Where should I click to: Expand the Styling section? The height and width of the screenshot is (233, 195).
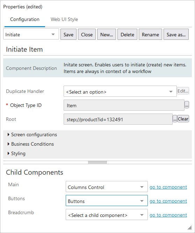point(16,153)
